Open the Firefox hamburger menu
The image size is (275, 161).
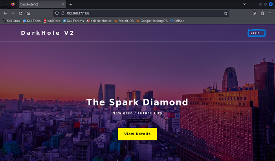(x=270, y=13)
